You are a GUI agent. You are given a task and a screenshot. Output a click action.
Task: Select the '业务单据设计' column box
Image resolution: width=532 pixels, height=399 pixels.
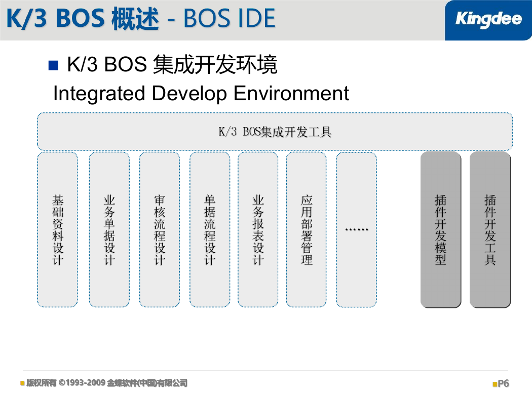pos(109,229)
